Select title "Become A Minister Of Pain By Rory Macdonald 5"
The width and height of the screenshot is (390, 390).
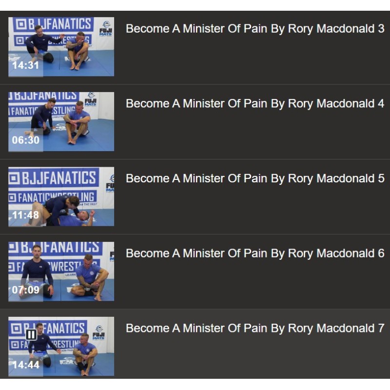[255, 178]
